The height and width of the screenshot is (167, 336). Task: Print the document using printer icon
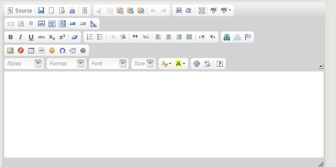72,10
